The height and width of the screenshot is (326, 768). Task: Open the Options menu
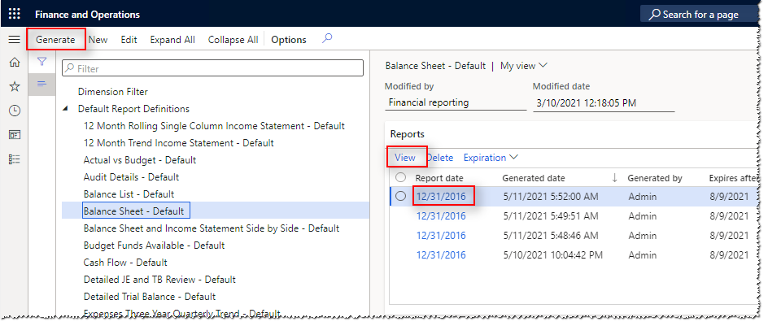[x=288, y=40]
